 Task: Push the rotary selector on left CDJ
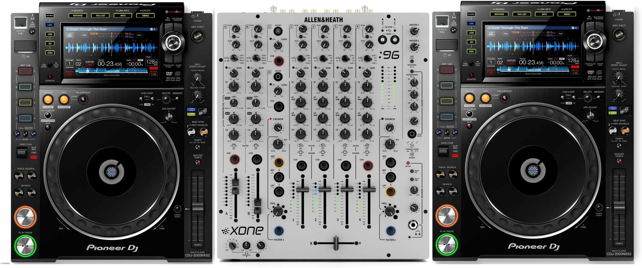tap(173, 43)
